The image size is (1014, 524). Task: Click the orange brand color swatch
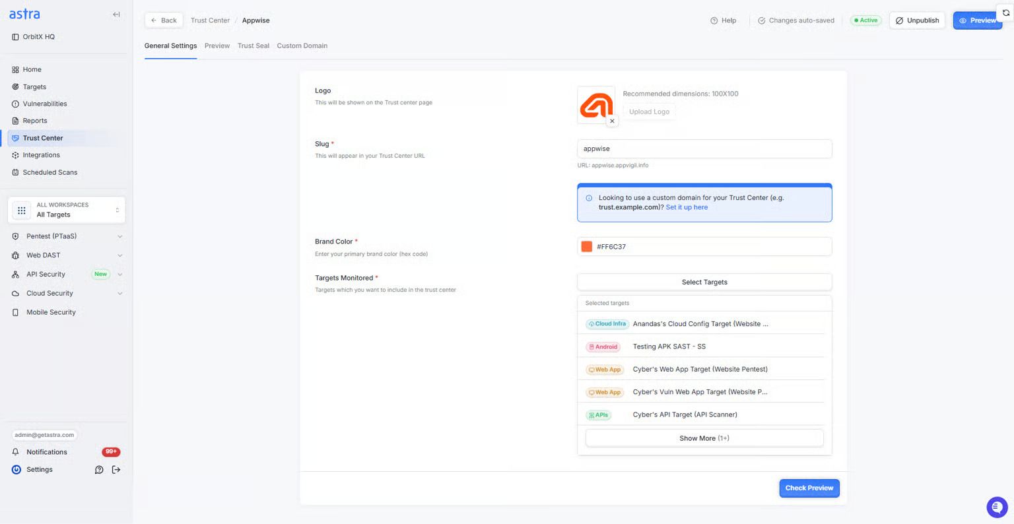tap(586, 247)
